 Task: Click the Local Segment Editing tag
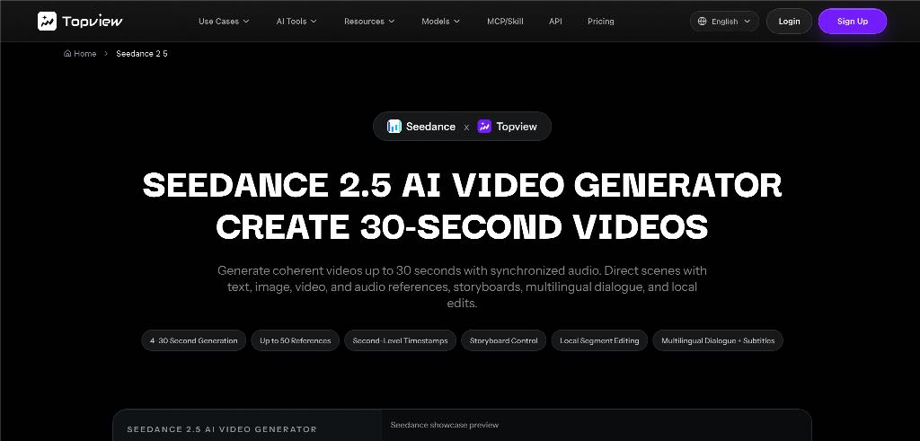pyautogui.click(x=599, y=340)
